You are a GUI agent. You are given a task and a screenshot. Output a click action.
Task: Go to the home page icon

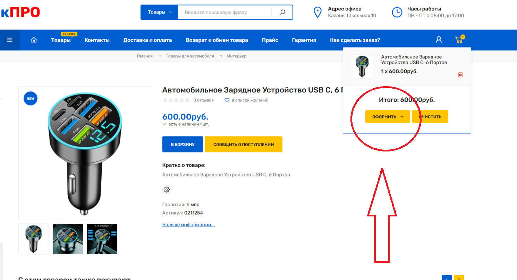click(34, 40)
